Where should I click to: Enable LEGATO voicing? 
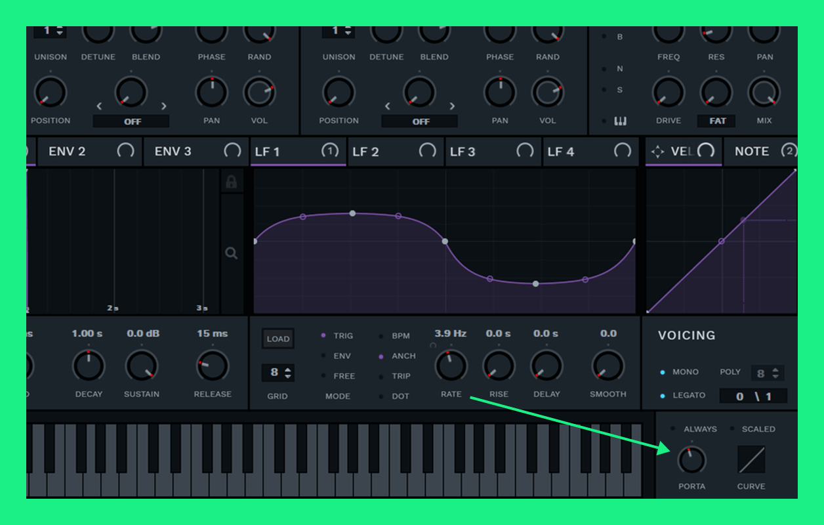click(663, 396)
